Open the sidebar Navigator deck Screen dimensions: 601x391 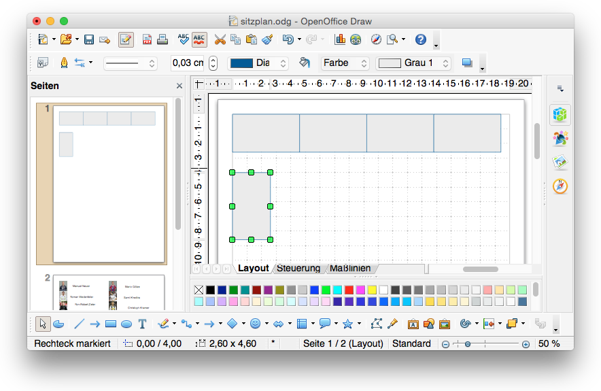[x=560, y=187]
